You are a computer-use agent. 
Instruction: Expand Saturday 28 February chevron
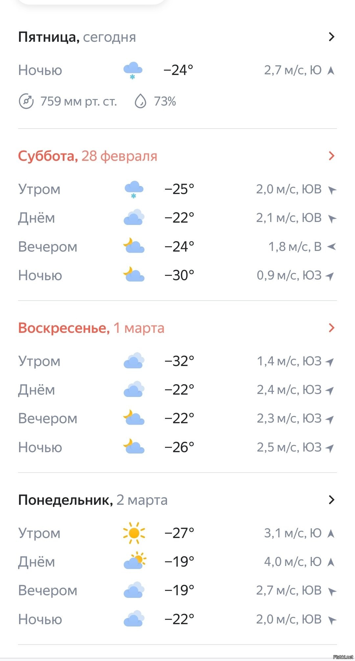331,156
